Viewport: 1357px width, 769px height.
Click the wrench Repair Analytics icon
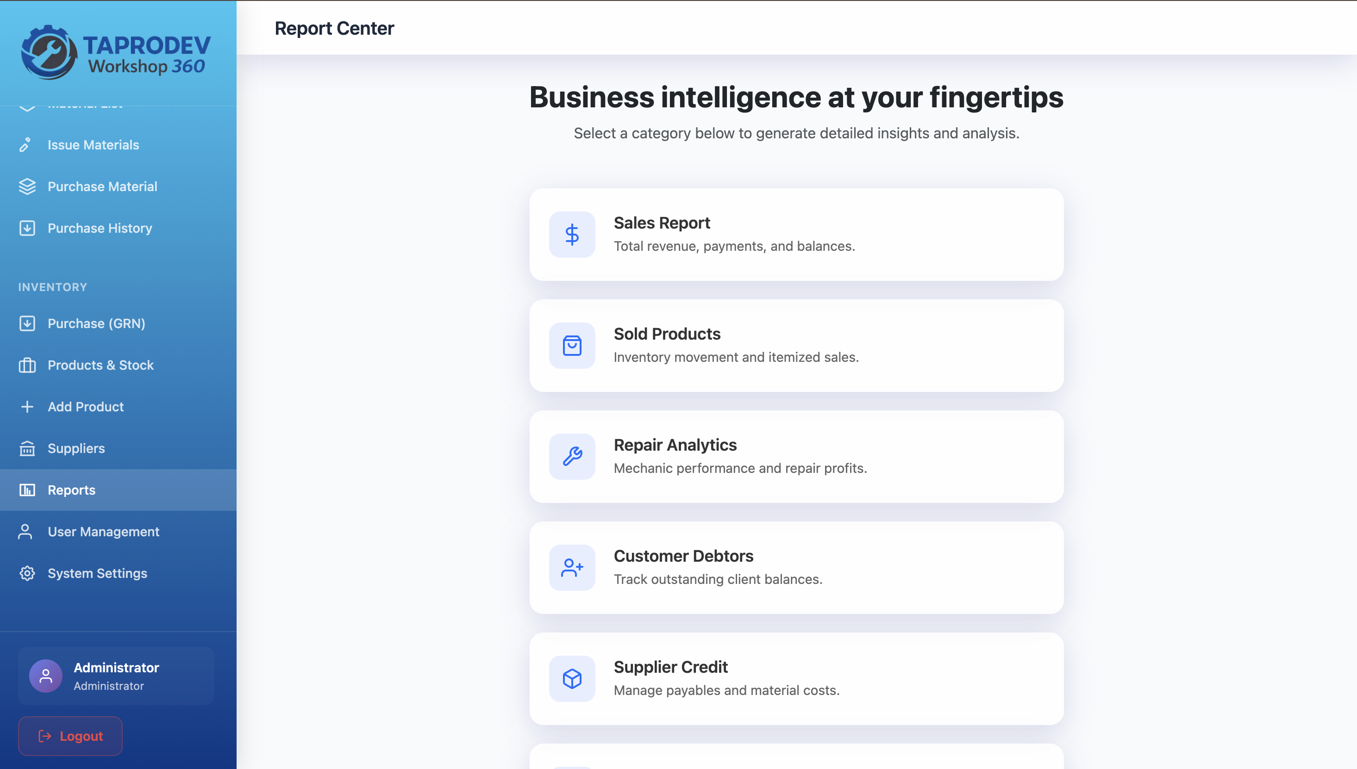[x=572, y=456]
